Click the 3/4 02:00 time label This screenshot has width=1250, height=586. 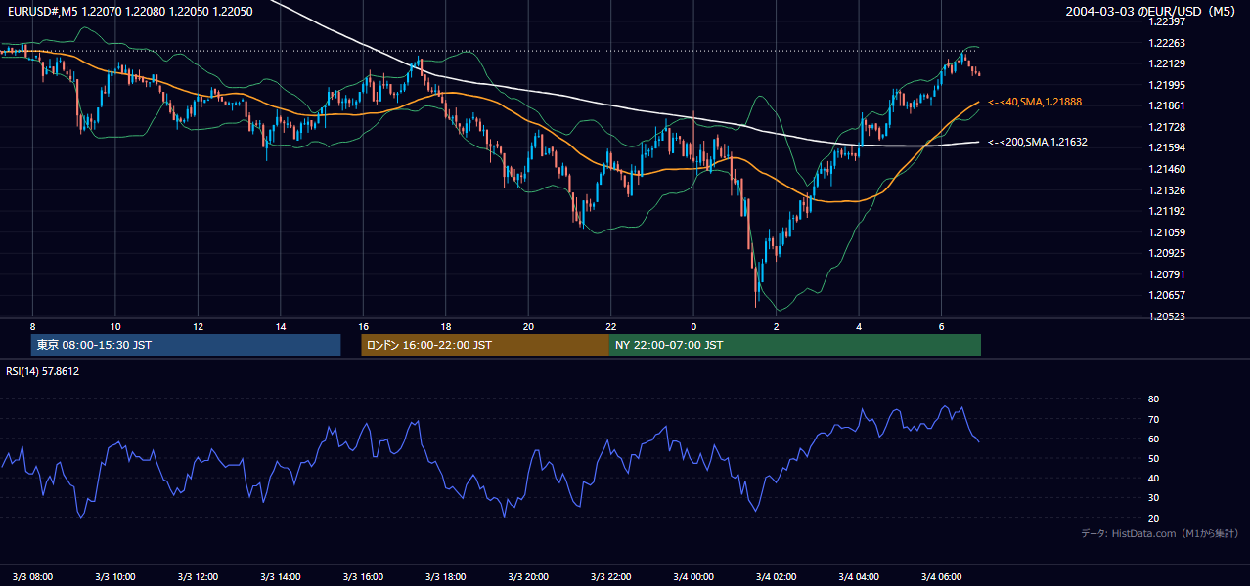pos(777,576)
